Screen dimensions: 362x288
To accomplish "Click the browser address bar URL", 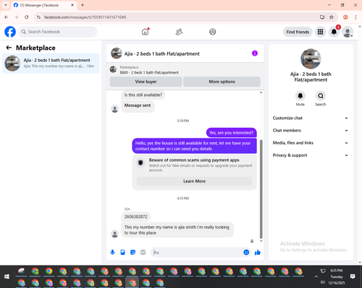I will coord(85,17).
